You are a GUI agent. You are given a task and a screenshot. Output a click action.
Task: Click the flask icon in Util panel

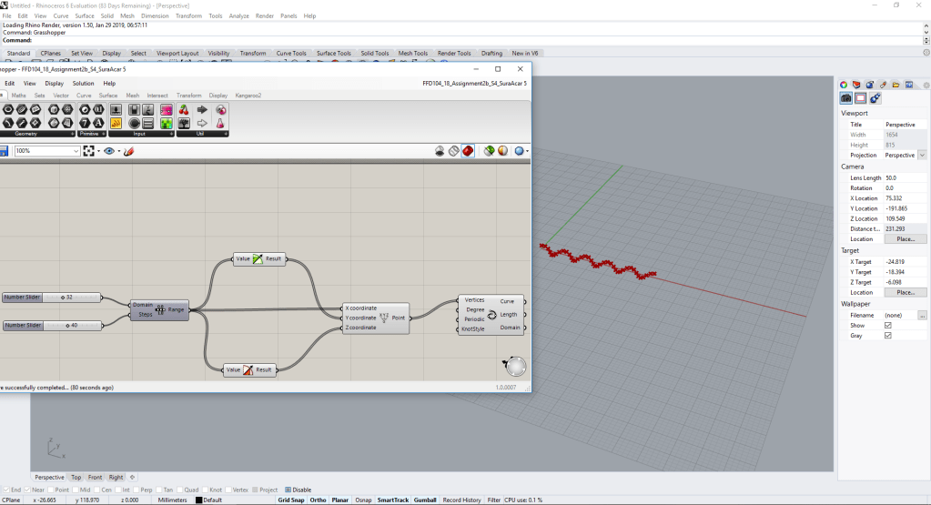(x=220, y=123)
